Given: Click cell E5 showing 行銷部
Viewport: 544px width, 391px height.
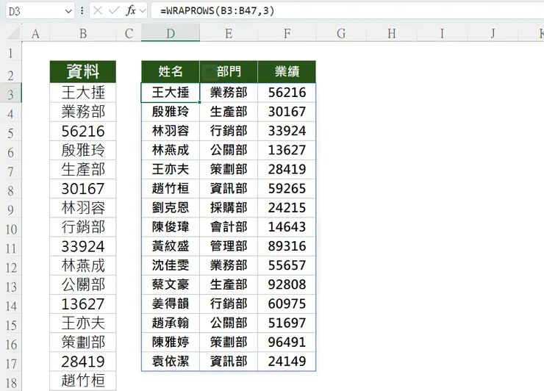Looking at the screenshot, I should click(x=229, y=131).
